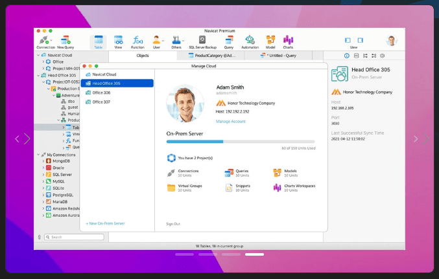Go to the next slide arrow

pos(416,139)
